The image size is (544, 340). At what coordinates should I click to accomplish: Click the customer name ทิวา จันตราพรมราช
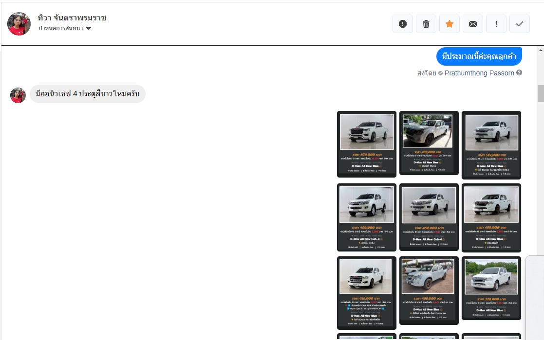tap(72, 18)
